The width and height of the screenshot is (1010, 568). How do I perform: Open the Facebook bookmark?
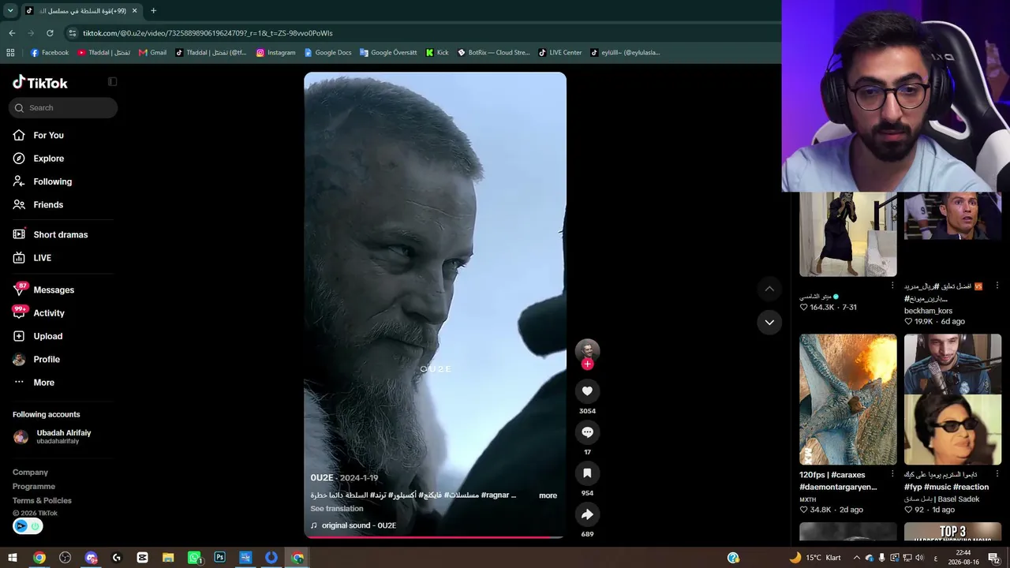pyautogui.click(x=49, y=53)
